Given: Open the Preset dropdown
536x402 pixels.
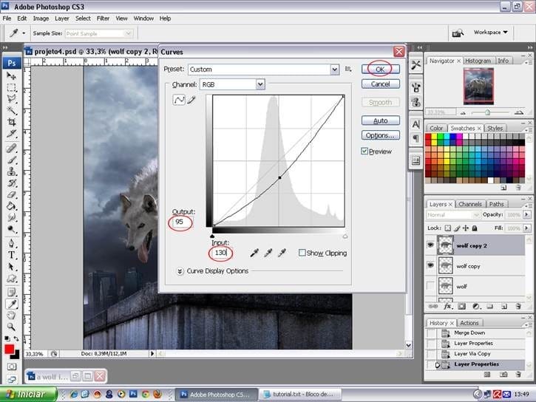Looking at the screenshot, I should pyautogui.click(x=334, y=69).
